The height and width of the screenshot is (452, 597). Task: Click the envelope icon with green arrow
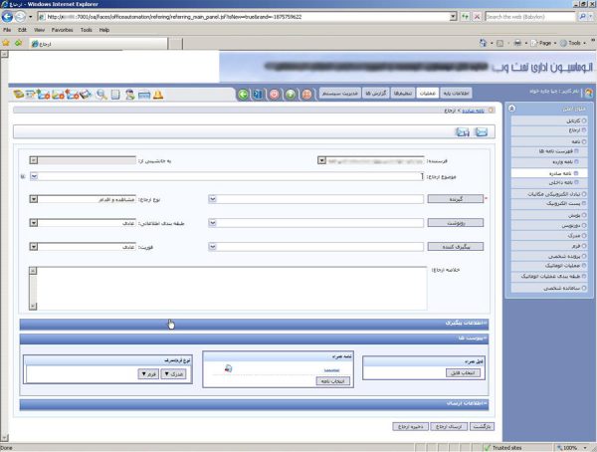coord(44,95)
